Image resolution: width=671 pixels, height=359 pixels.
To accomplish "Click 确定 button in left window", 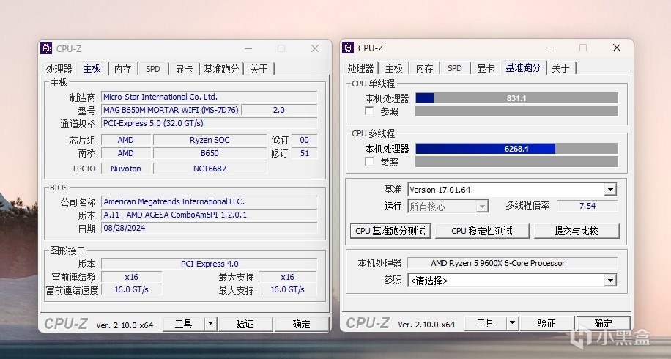I will click(301, 325).
